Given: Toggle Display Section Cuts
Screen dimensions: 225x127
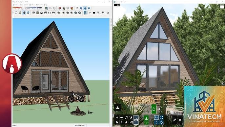Looking at the screenshot, I should 54,8.
